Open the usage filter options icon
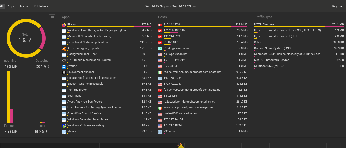The height and width of the screenshot is (148, 346). 52,17
